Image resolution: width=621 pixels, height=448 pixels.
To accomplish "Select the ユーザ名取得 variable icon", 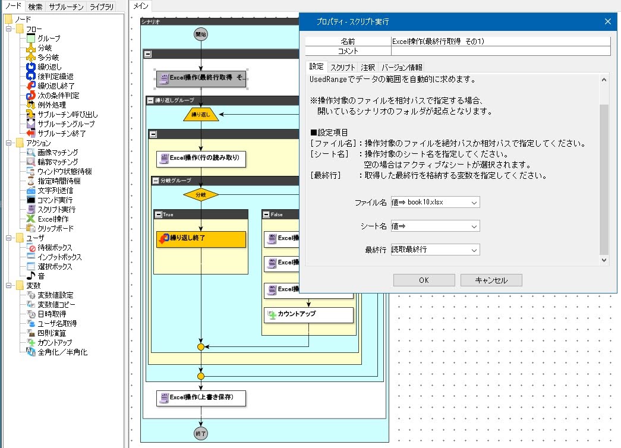I will (x=31, y=324).
